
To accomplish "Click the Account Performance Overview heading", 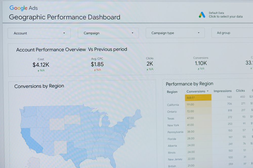I will coord(51,50).
